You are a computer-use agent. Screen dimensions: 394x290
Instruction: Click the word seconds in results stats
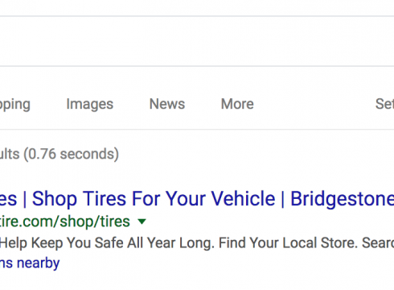(x=87, y=154)
